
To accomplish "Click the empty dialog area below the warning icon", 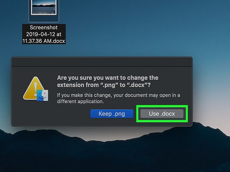I will pyautogui.click(x=35, y=114).
